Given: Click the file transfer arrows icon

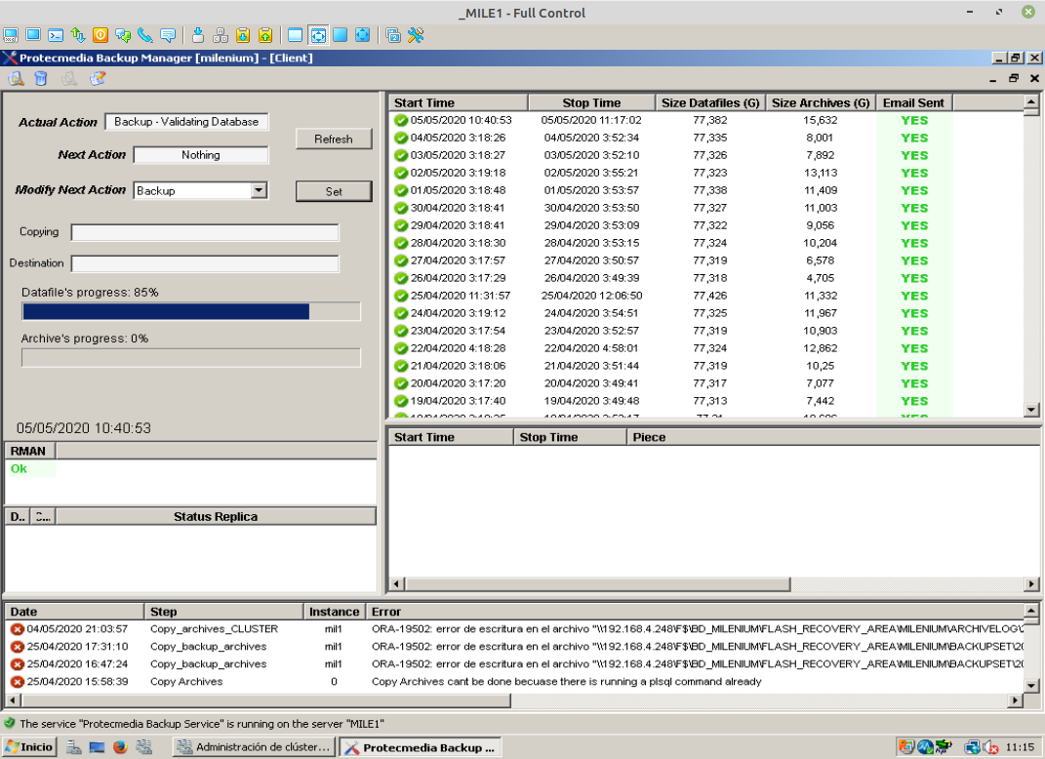Looking at the screenshot, I should tap(78, 35).
